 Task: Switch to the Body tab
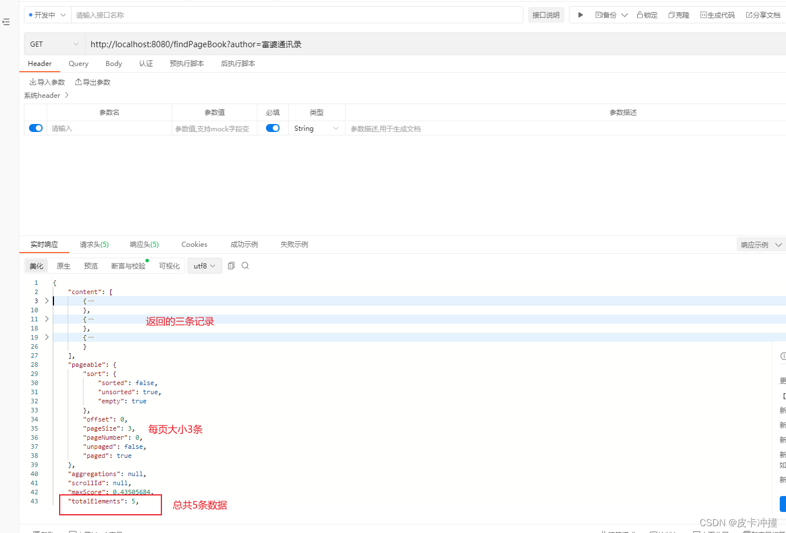pos(114,64)
